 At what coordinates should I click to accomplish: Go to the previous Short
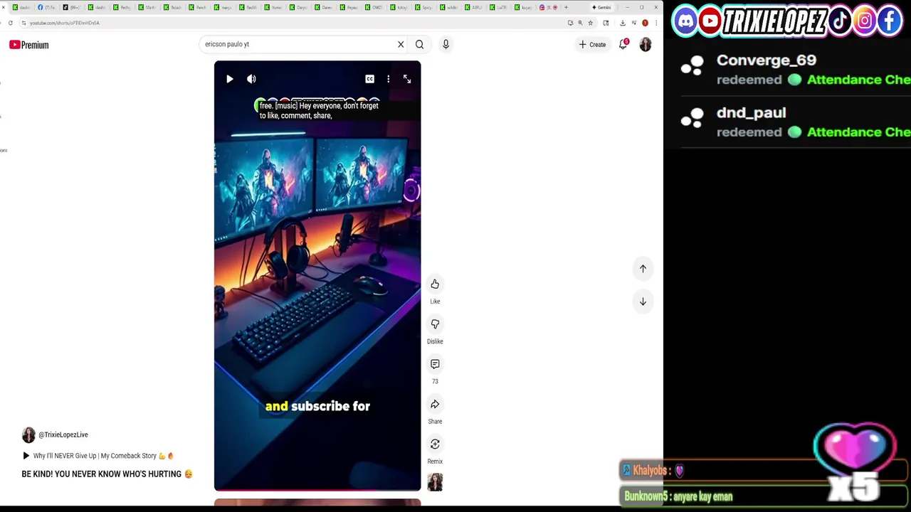pyautogui.click(x=643, y=269)
